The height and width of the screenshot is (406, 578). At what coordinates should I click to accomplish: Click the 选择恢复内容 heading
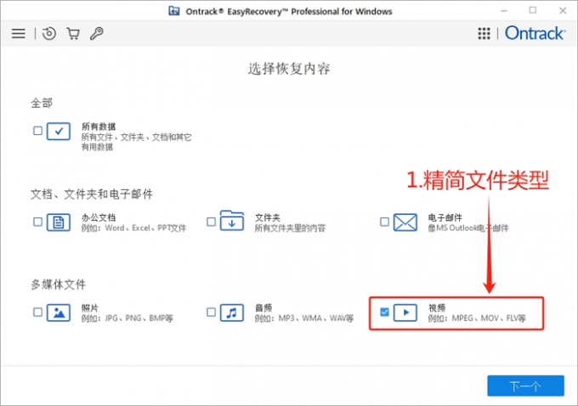(289, 69)
